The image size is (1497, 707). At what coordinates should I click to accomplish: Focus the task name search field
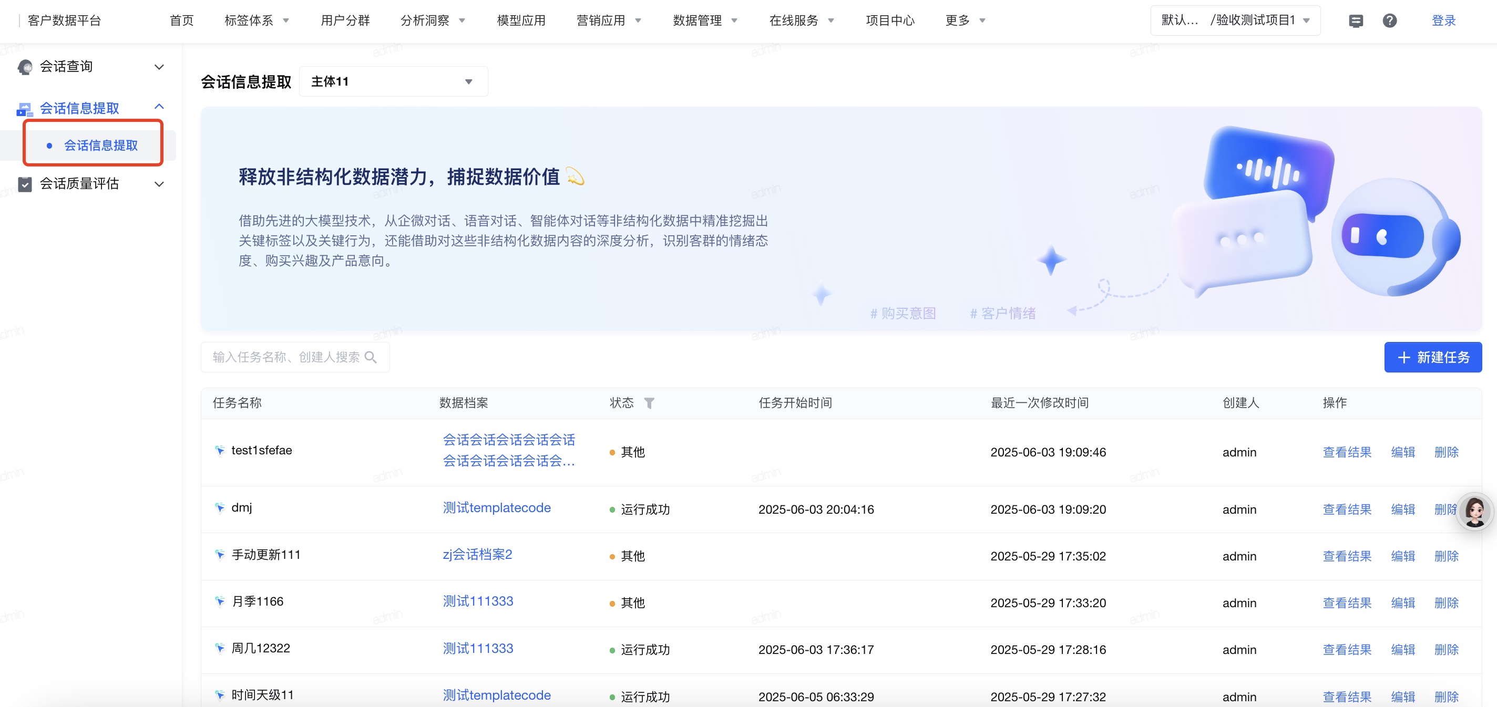[295, 357]
